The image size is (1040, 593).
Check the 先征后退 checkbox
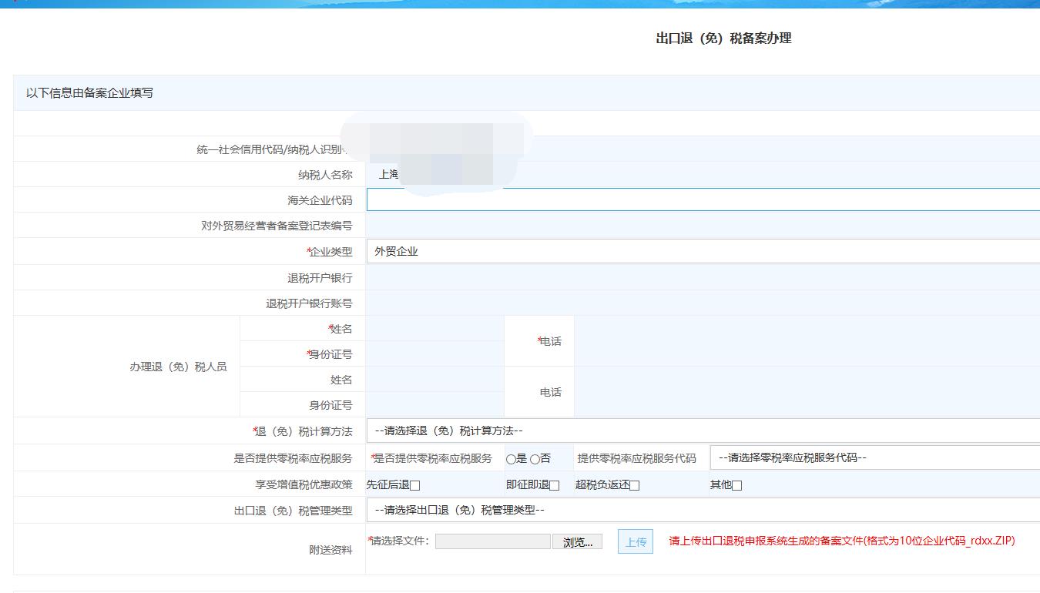(415, 485)
